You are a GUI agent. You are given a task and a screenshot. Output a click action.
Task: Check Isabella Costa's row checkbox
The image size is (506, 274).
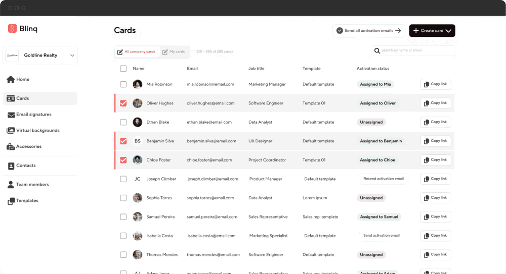(123, 236)
